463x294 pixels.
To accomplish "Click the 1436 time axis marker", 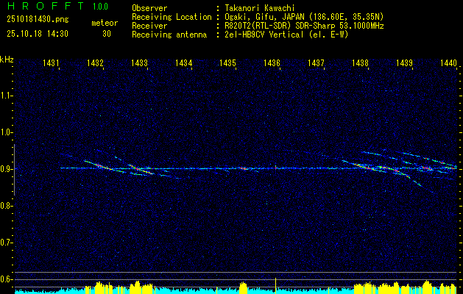I will point(272,62).
